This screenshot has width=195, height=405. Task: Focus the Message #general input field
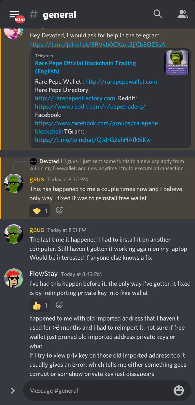[x=98, y=390]
